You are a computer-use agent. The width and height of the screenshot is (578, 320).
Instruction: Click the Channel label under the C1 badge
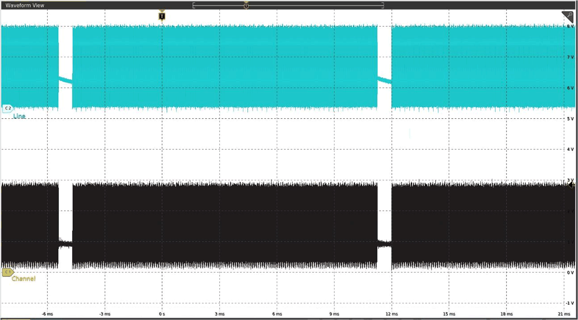point(24,279)
